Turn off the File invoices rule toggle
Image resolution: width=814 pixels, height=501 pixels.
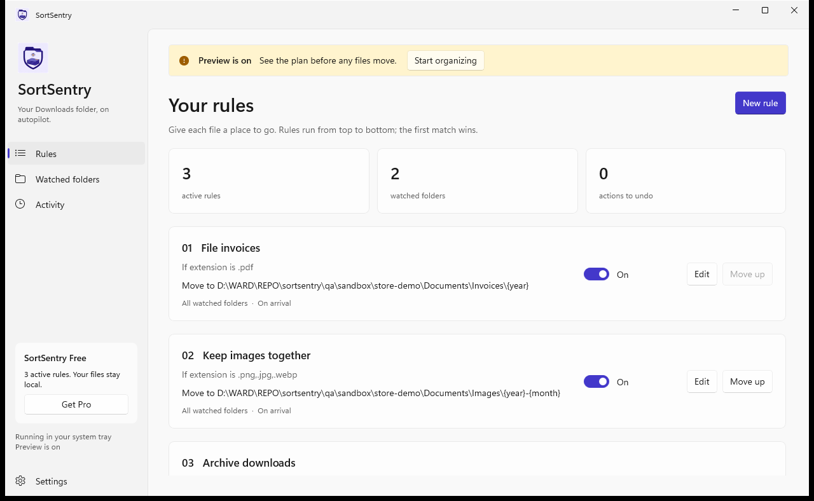(597, 274)
